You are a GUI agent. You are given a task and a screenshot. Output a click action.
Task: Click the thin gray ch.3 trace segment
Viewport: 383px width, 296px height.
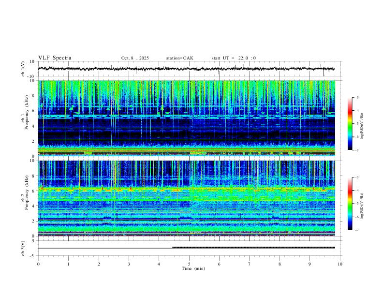point(105,248)
